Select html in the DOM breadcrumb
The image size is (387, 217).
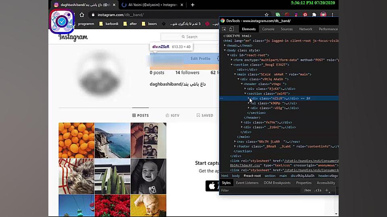pyautogui.click(x=225, y=176)
